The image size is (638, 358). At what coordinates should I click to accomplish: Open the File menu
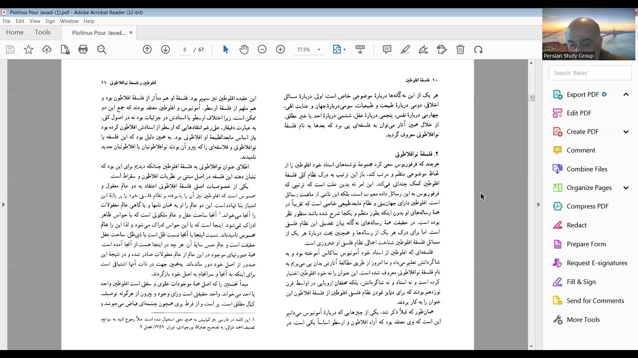point(6,21)
